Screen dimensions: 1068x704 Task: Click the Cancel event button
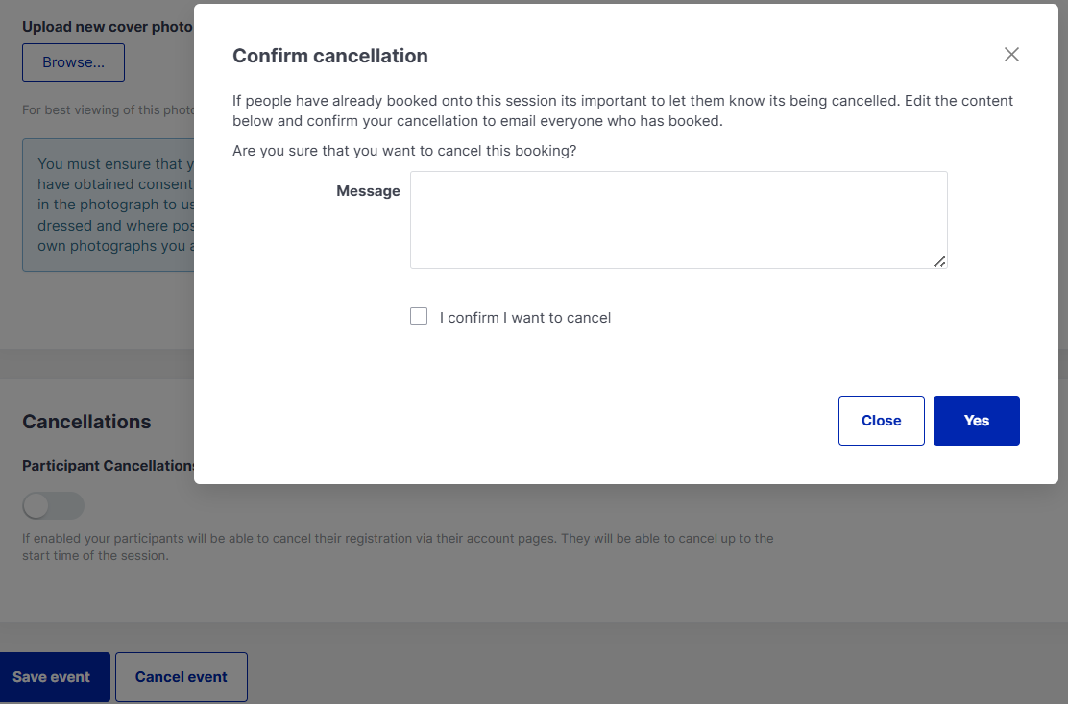(182, 677)
